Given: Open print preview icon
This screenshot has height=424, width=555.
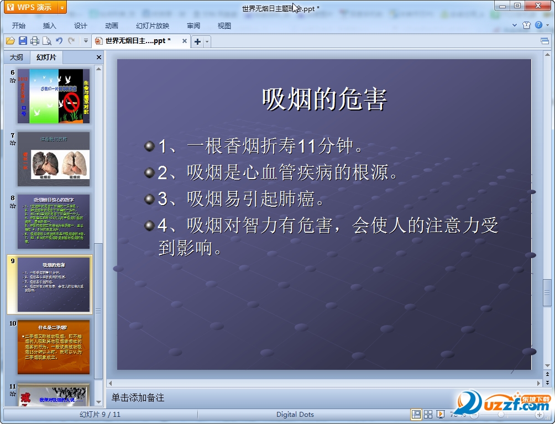Looking at the screenshot, I should (47, 41).
